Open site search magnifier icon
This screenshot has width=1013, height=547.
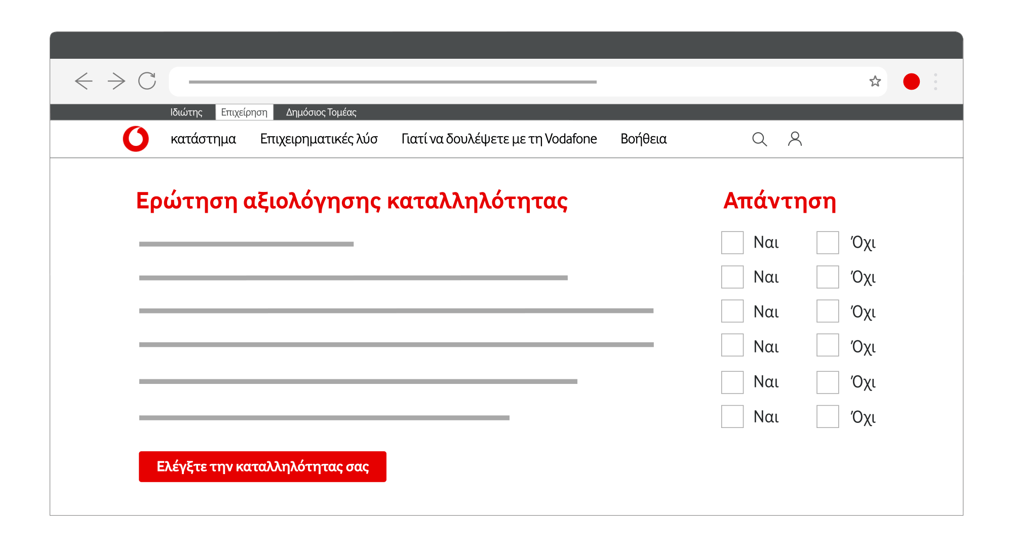[759, 139]
